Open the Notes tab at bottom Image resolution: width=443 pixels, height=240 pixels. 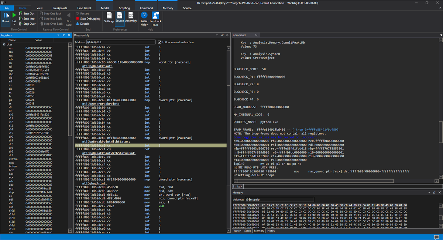coord(271,231)
